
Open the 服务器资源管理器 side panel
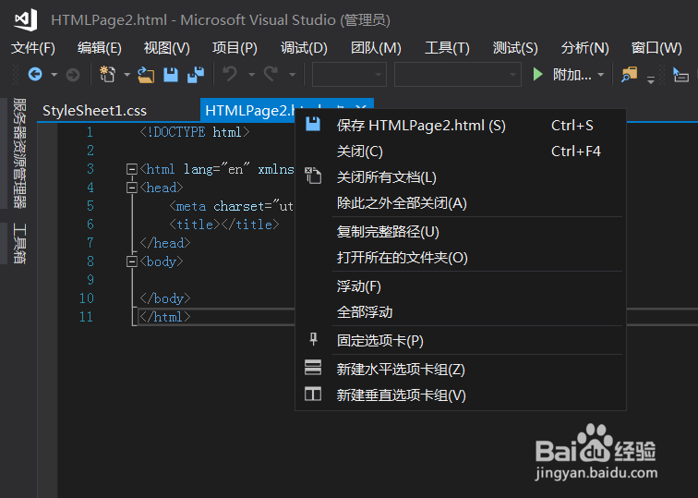(19, 153)
